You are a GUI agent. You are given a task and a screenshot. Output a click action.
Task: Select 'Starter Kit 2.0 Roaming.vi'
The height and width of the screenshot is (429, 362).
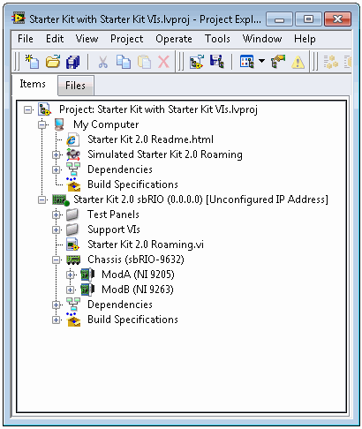click(146, 245)
